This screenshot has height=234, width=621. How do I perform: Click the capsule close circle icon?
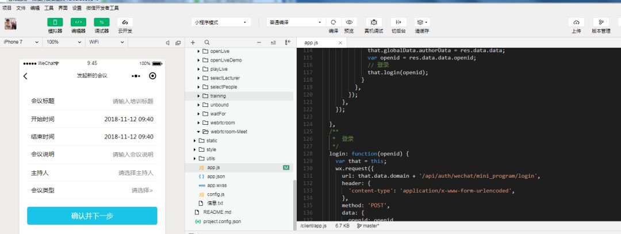(x=153, y=76)
